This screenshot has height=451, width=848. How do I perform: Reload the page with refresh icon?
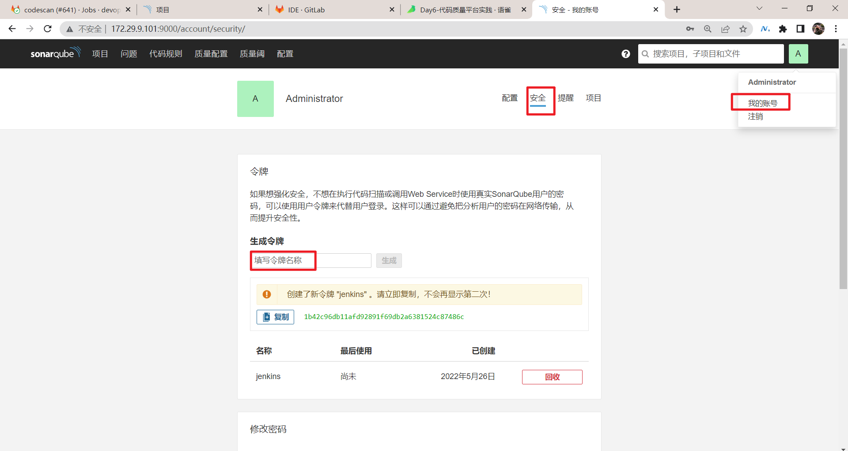click(x=48, y=29)
